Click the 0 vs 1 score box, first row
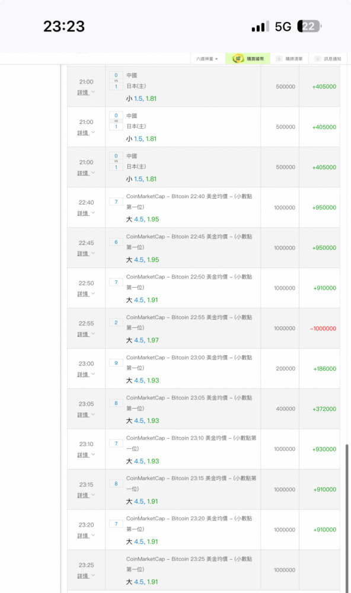Viewport: 351px width, 593px height. [x=116, y=81]
